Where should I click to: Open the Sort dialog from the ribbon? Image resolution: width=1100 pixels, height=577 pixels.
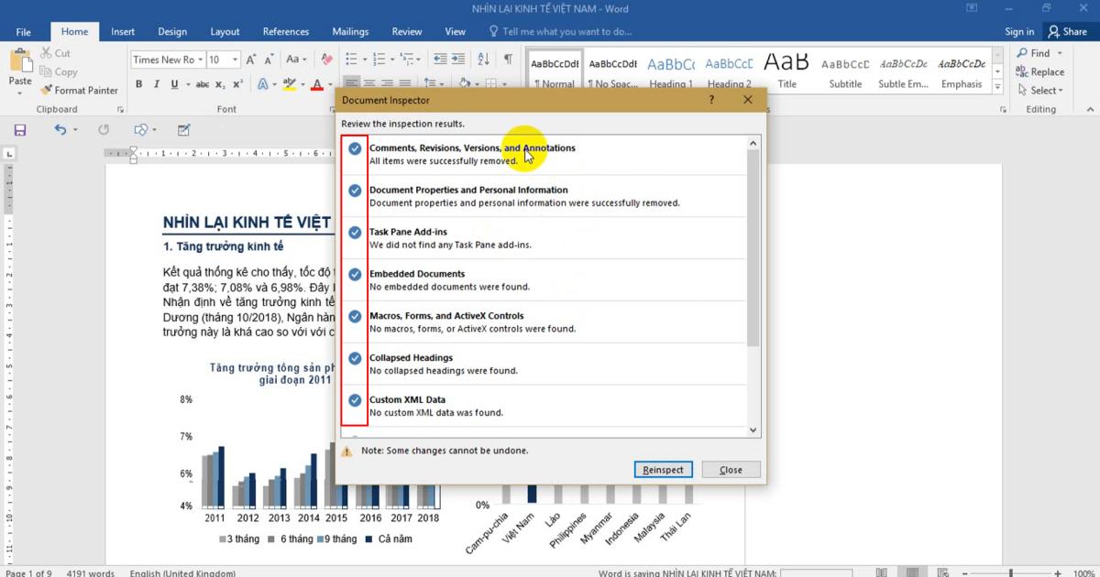click(482, 58)
